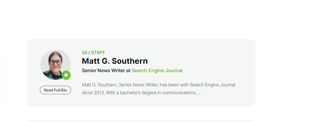Expand the bio via trailing ellipsis

(x=200, y=93)
